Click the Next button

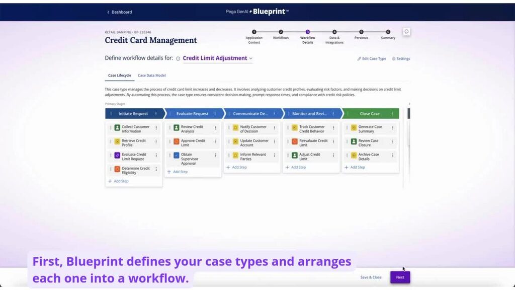pos(400,277)
